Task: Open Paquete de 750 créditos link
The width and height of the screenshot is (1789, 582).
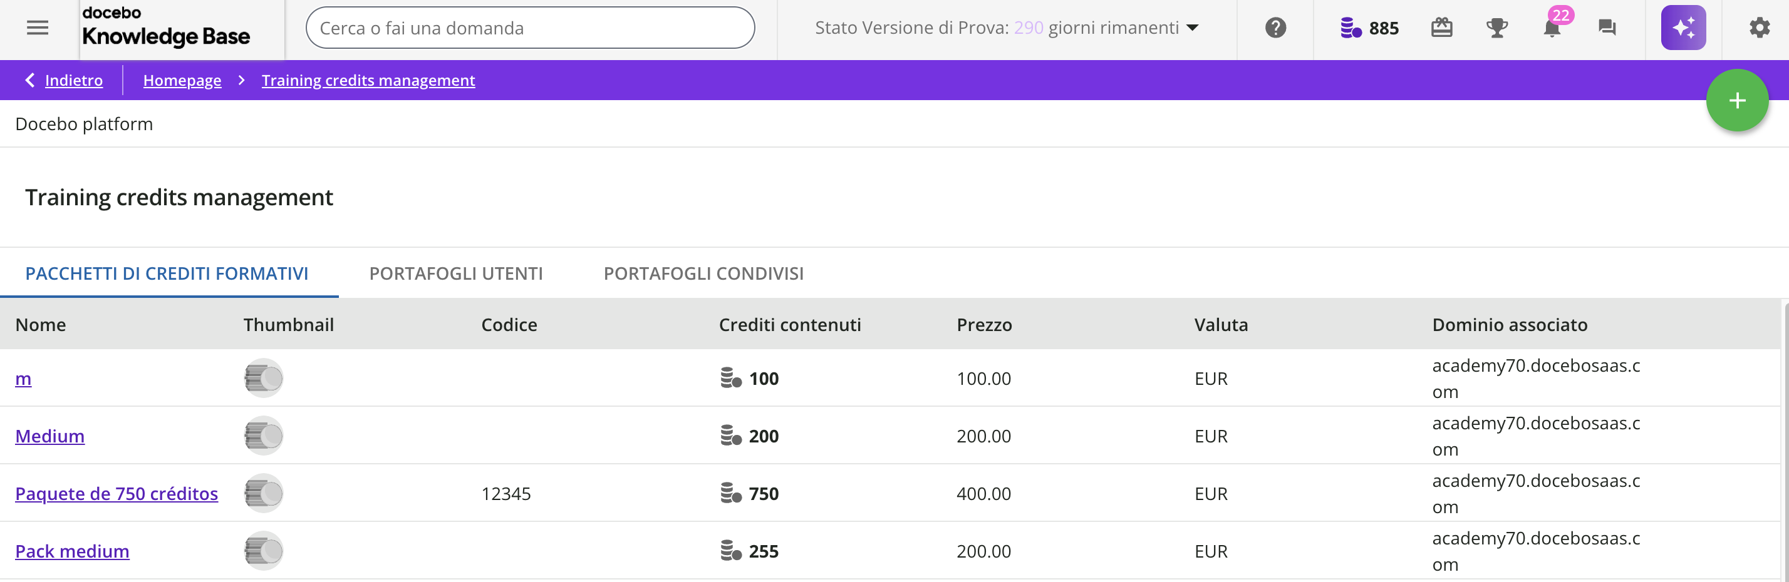Action: point(117,493)
